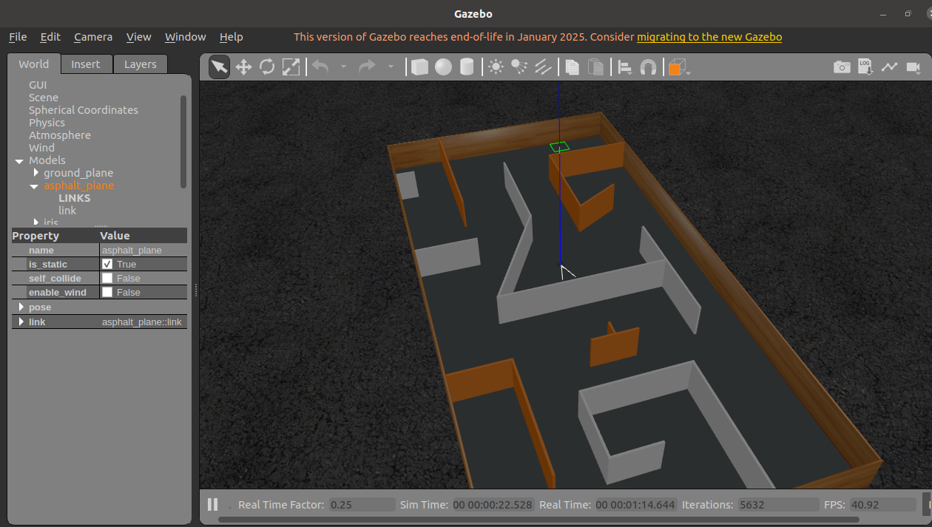Image resolution: width=932 pixels, height=527 pixels.
Task: Click the world tree vertical scrollbar
Action: (183, 141)
